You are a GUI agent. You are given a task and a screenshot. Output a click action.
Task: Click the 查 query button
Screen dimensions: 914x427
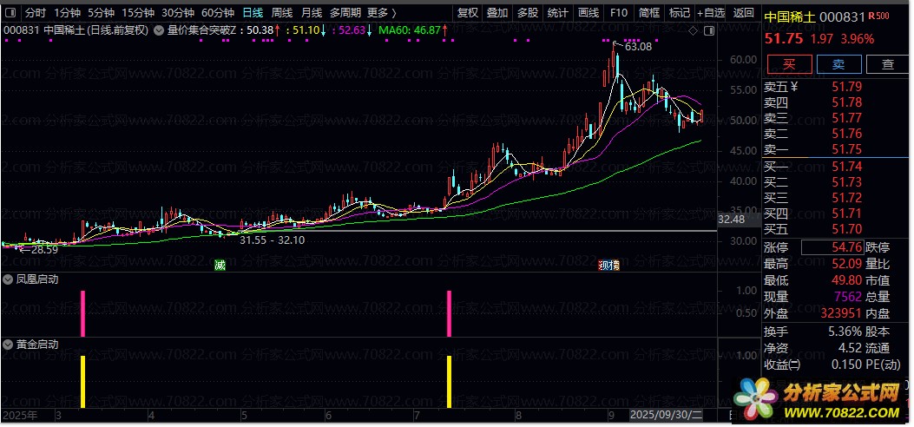pyautogui.click(x=887, y=64)
